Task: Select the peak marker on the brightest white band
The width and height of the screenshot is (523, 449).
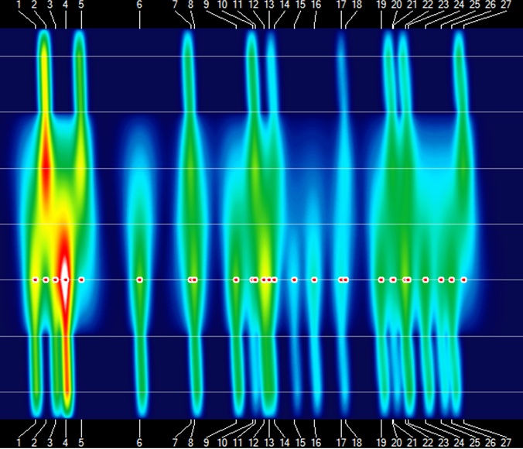Action: pyautogui.click(x=65, y=279)
